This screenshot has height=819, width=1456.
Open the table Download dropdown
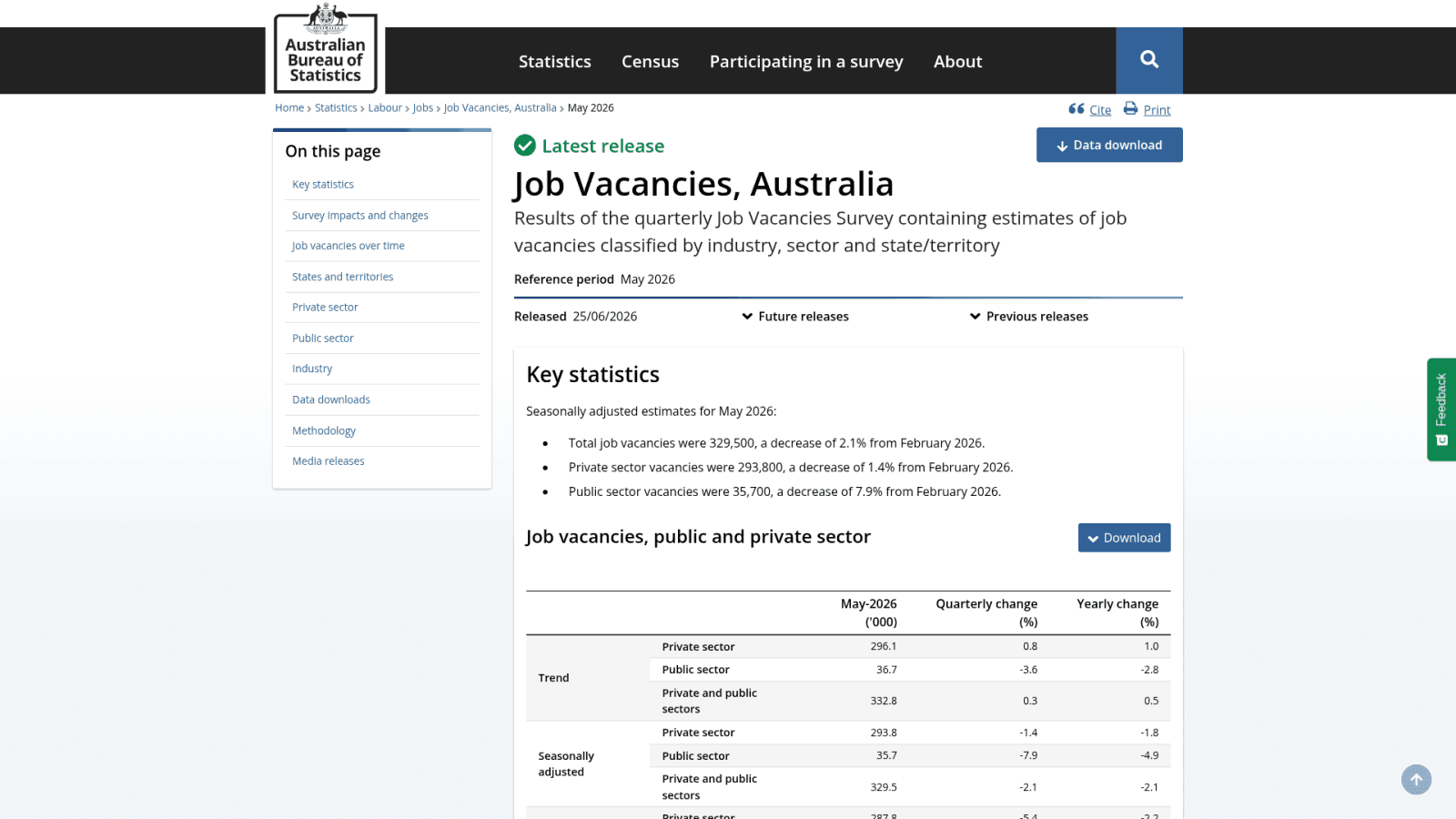pyautogui.click(x=1125, y=538)
